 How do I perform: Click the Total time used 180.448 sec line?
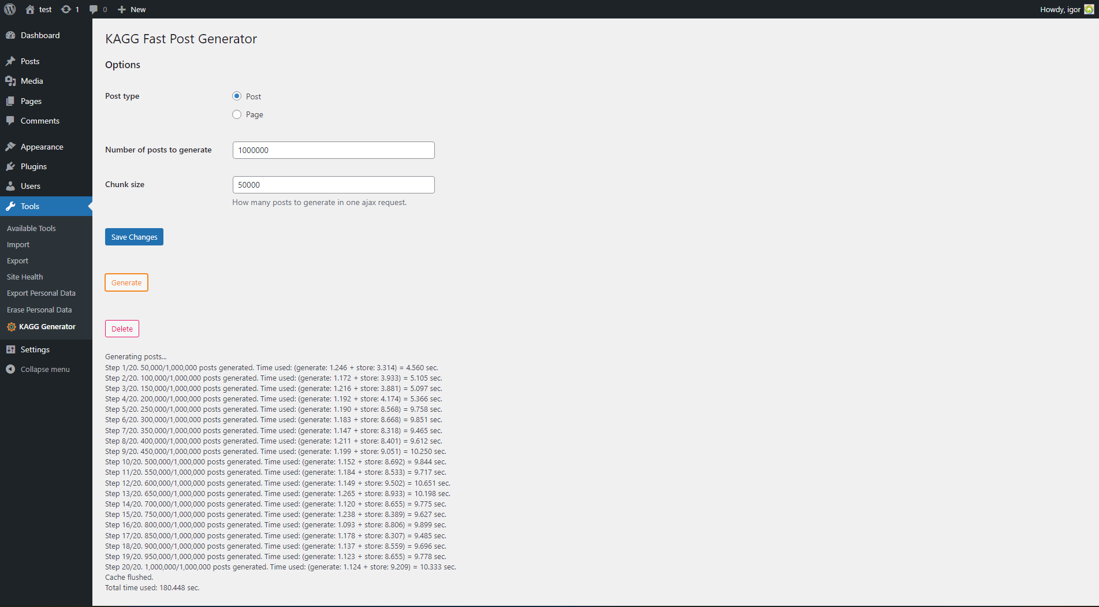pyautogui.click(x=152, y=587)
